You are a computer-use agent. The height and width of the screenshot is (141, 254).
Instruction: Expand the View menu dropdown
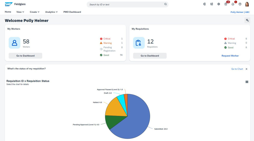point(20,12)
